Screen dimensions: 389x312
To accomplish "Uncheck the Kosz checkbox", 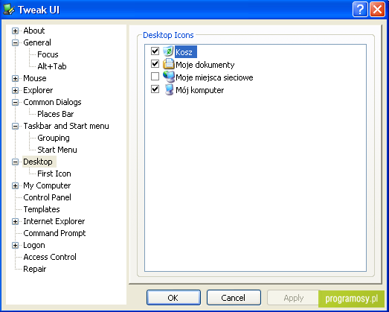I will pos(155,51).
